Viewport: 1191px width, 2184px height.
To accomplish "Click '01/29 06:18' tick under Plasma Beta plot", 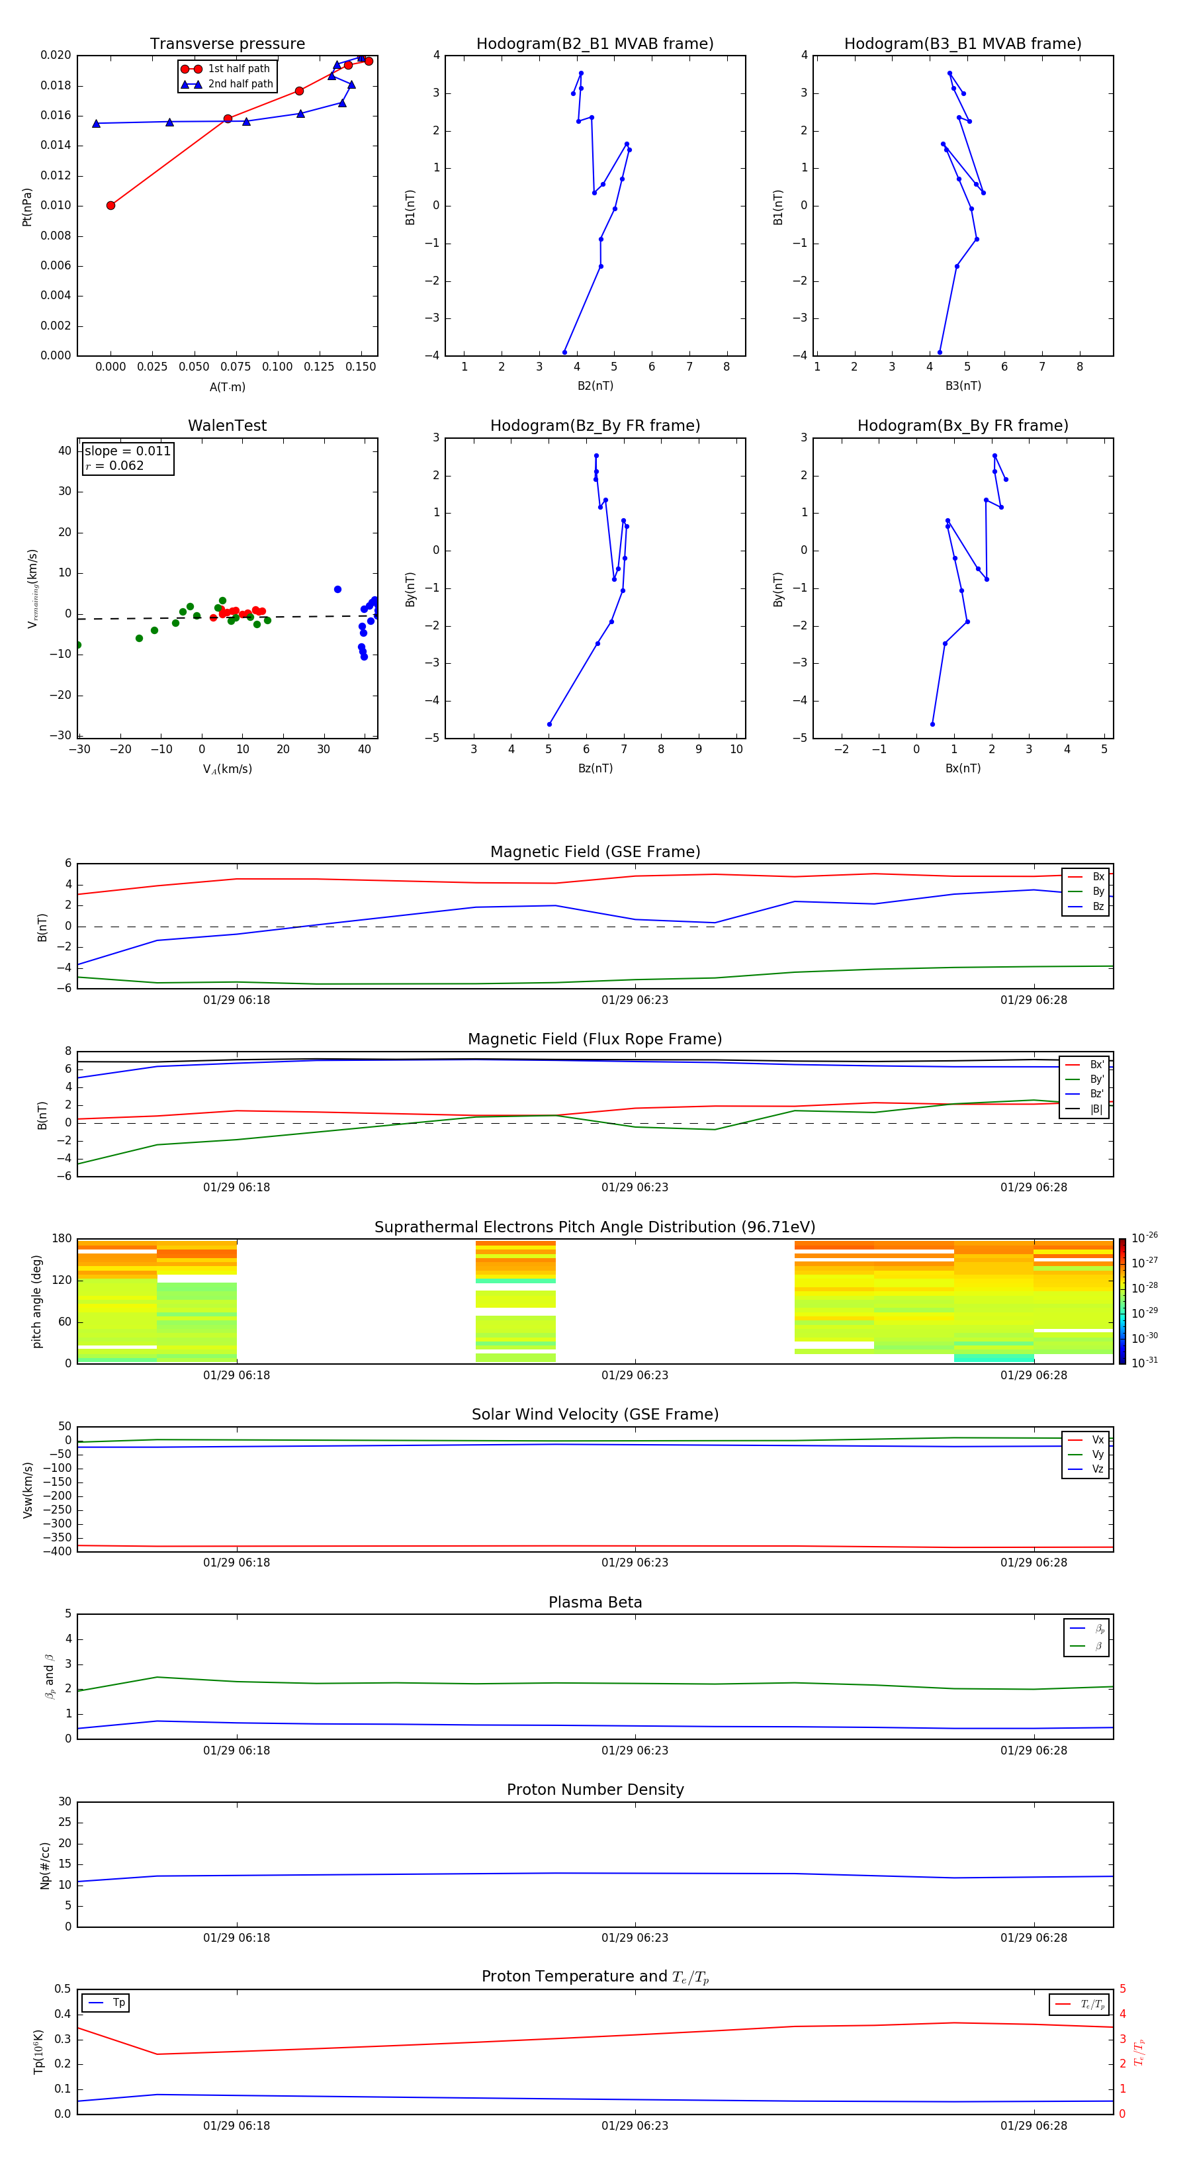I will [x=236, y=1751].
